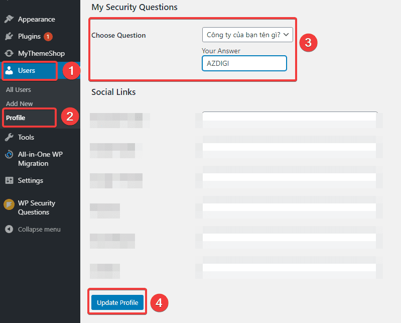Click the first Social Links text field
This screenshot has width=401, height=323.
(290, 117)
